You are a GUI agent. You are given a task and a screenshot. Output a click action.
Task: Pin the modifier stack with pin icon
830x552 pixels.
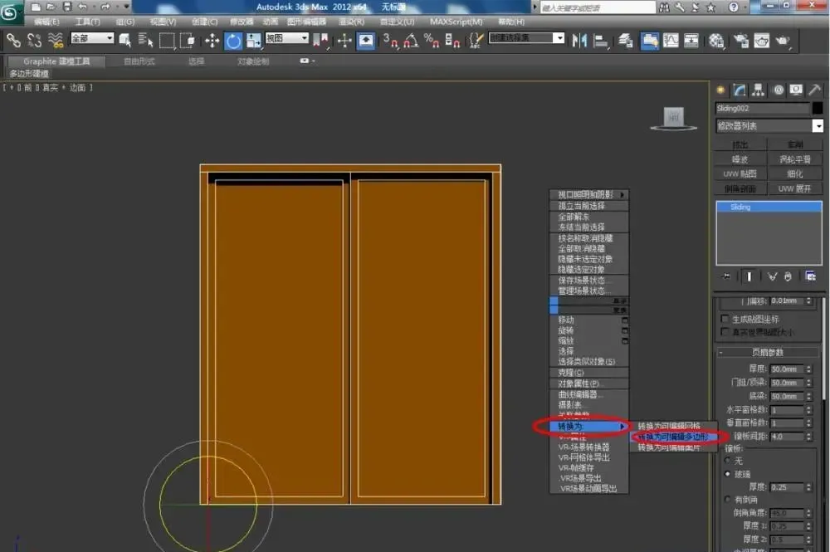tap(726, 276)
